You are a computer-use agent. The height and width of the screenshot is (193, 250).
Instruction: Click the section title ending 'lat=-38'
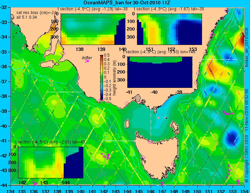92,9
